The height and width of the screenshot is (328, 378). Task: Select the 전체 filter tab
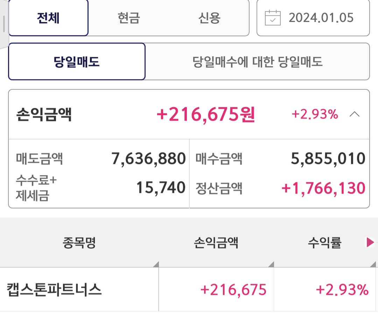point(48,19)
